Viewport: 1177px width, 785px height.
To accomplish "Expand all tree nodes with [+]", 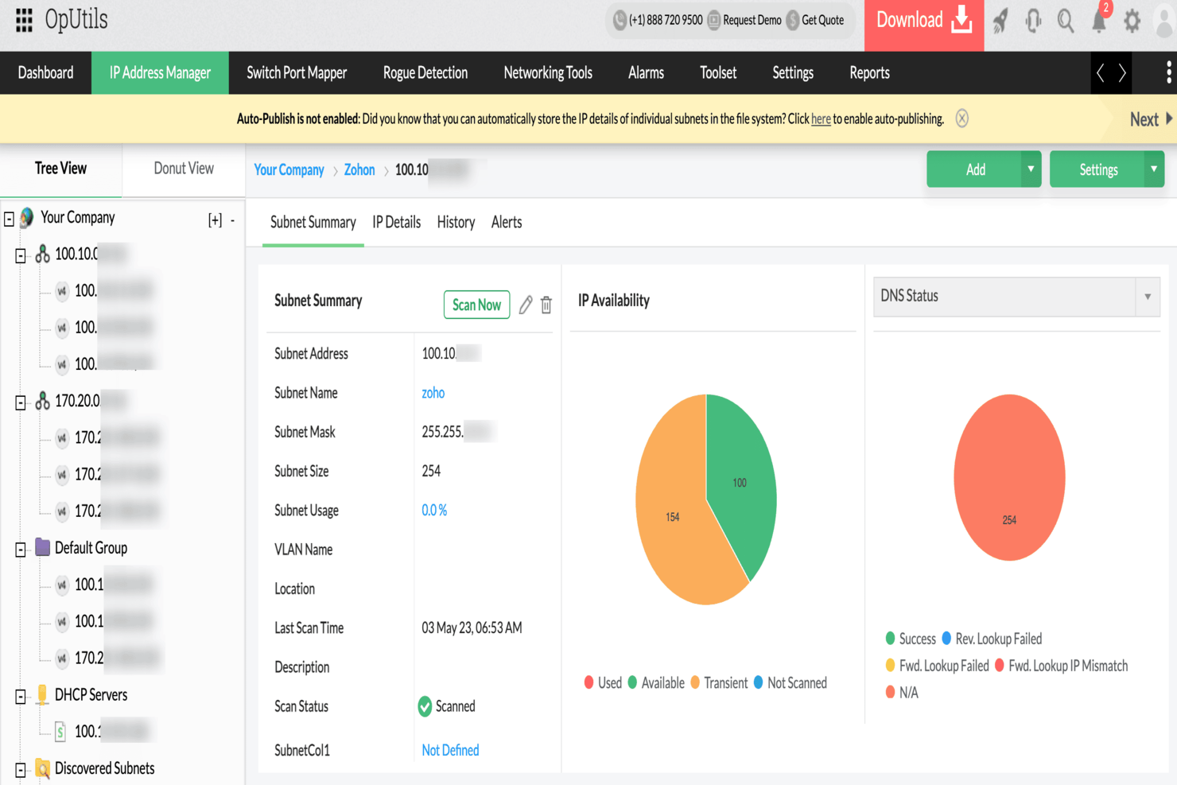I will [x=215, y=220].
